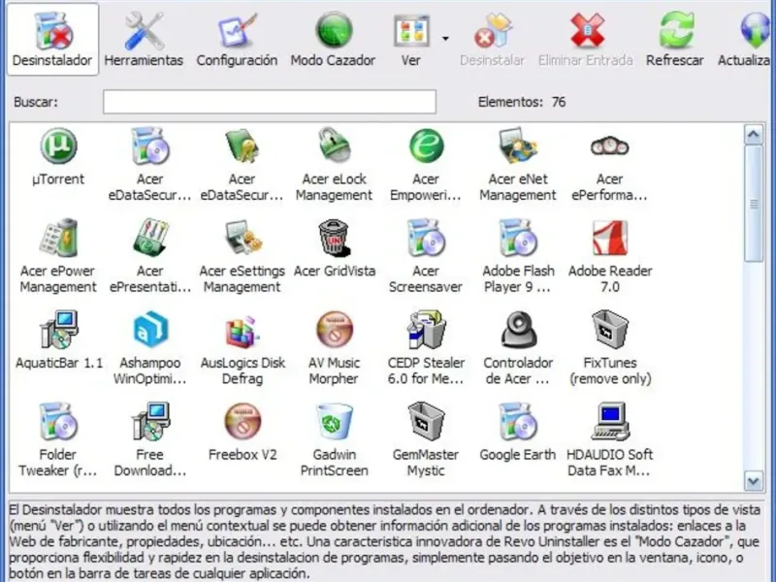Select the Google Earth icon
Viewport: 776px width, 582px height.
click(518, 422)
